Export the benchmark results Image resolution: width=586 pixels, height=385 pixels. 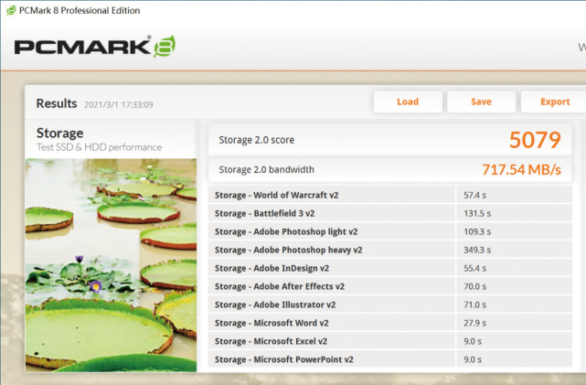[555, 102]
